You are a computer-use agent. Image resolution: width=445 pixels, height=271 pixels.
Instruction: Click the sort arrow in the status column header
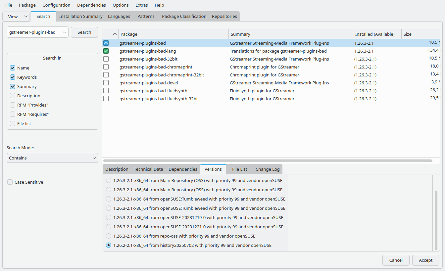click(x=115, y=34)
